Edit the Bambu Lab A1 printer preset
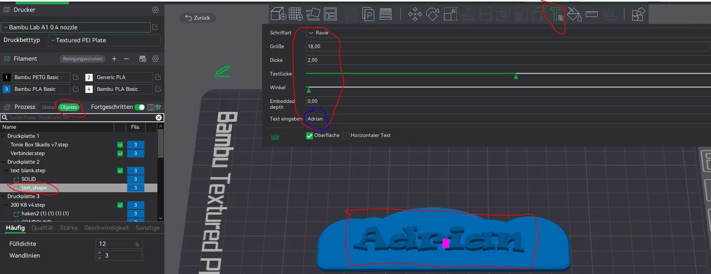The image size is (711, 274). [155, 27]
